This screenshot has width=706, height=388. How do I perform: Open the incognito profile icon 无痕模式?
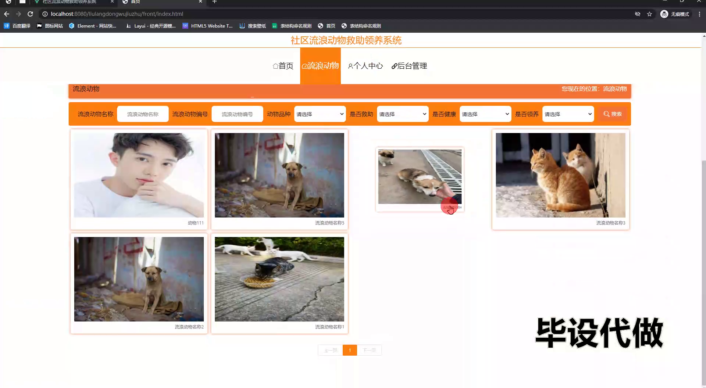pyautogui.click(x=675, y=14)
